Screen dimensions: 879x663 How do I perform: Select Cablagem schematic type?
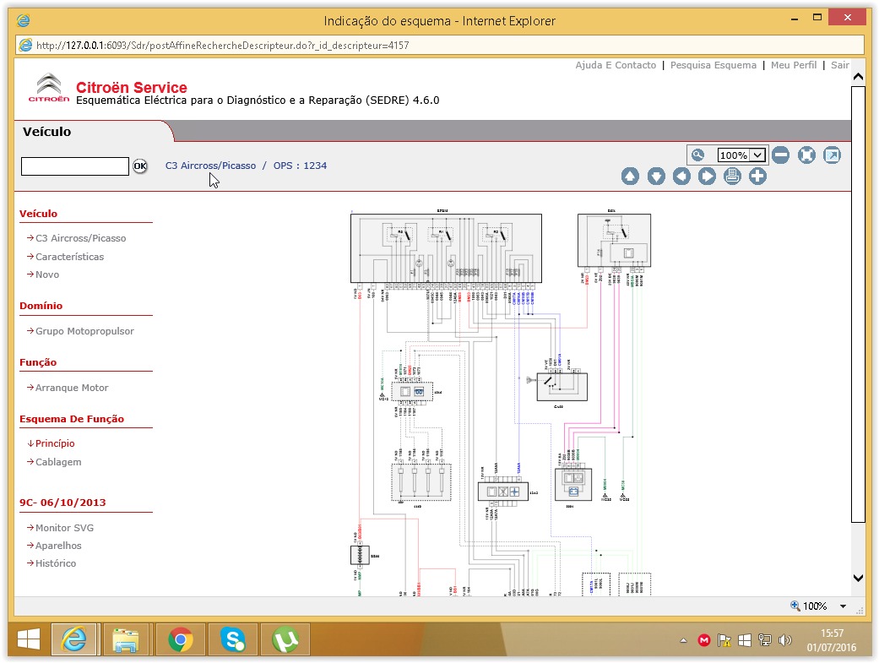[x=58, y=462]
